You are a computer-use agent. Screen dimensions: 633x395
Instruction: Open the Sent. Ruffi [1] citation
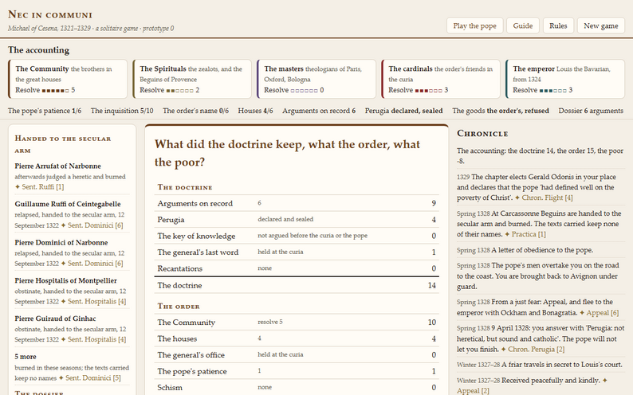43,186
